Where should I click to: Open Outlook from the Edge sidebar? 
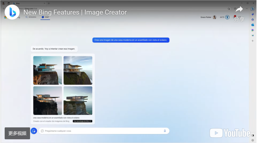coord(253,25)
